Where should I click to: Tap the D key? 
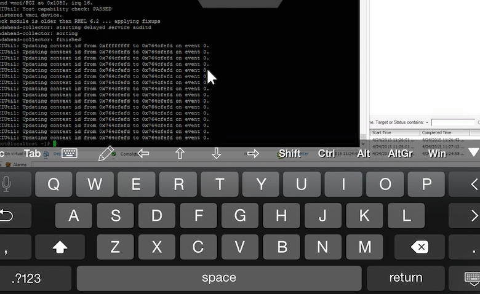click(x=157, y=215)
